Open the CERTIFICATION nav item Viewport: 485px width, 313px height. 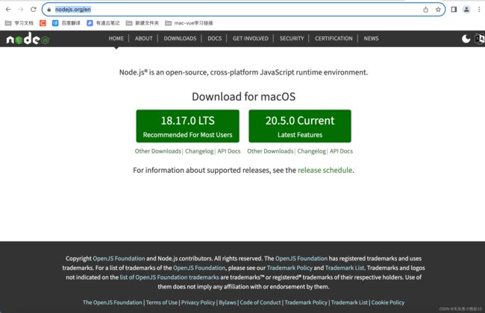click(x=334, y=39)
